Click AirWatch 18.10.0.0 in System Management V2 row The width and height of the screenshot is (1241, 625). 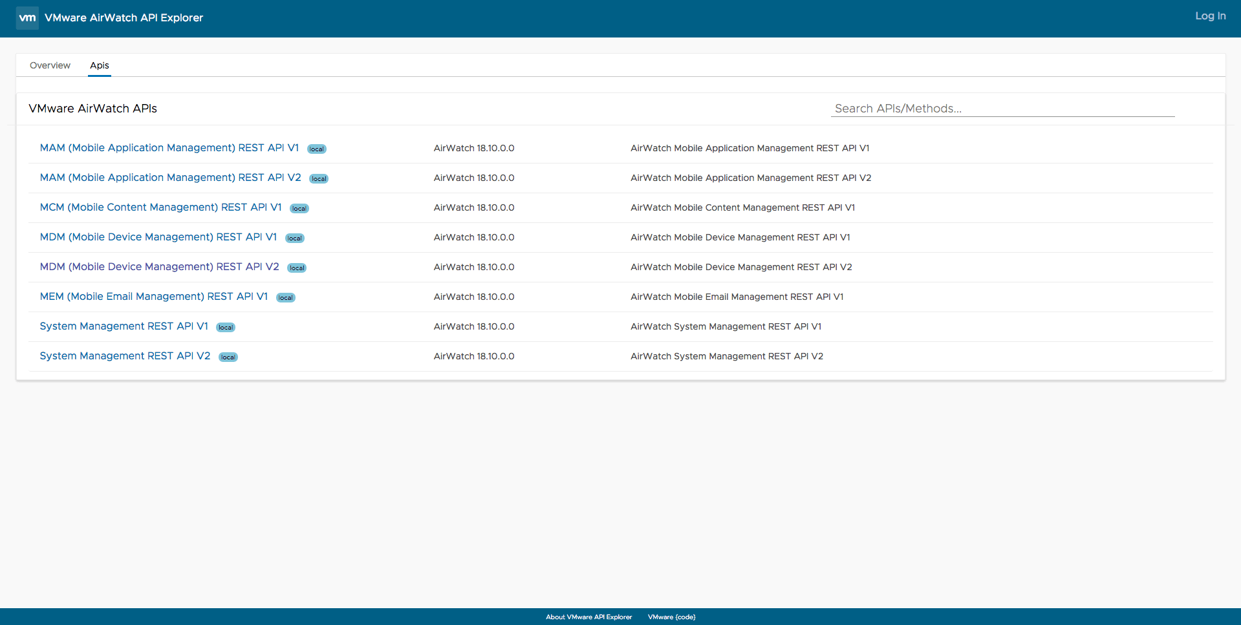tap(474, 356)
